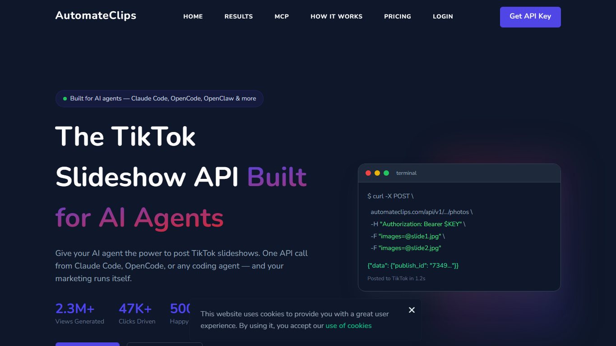Close the cookie notice with X
This screenshot has width=616, height=346.
[412, 310]
